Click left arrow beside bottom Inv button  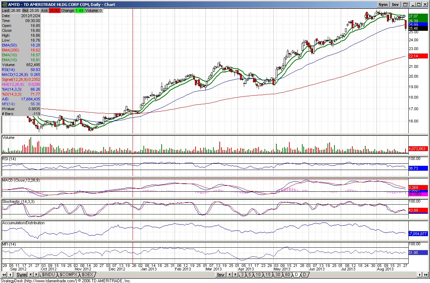[229, 275]
